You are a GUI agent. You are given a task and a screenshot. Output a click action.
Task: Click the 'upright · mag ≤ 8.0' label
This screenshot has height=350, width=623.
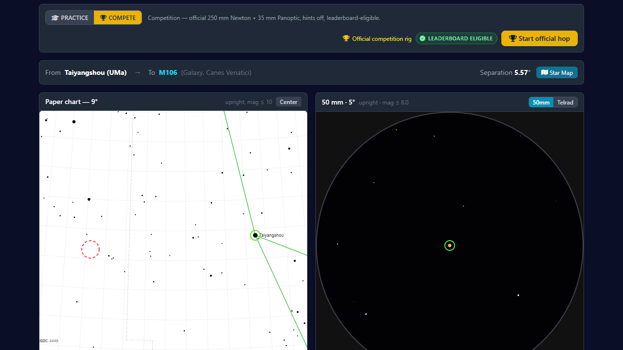(x=384, y=103)
